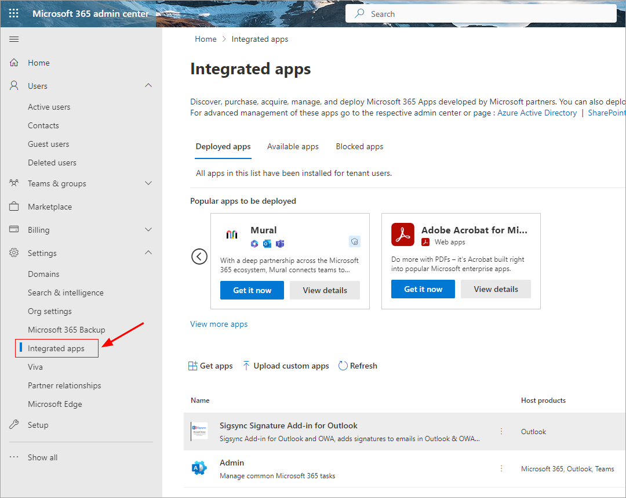Expand the Billing section chevron
Viewport: 626px width, 498px height.
coord(148,230)
